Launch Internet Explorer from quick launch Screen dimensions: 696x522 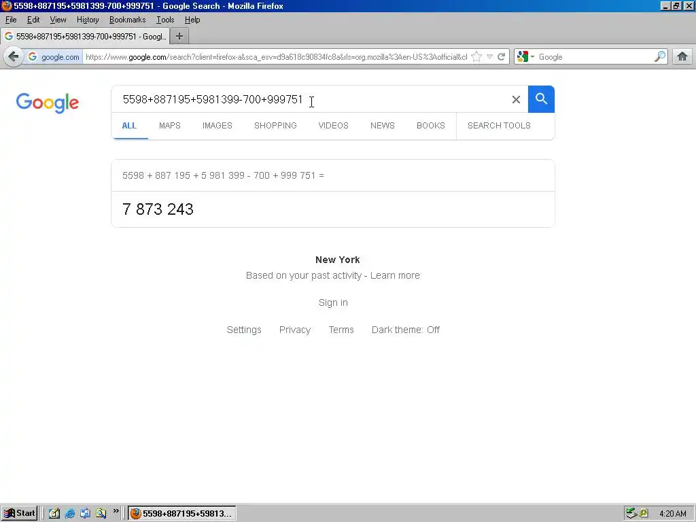click(x=70, y=514)
